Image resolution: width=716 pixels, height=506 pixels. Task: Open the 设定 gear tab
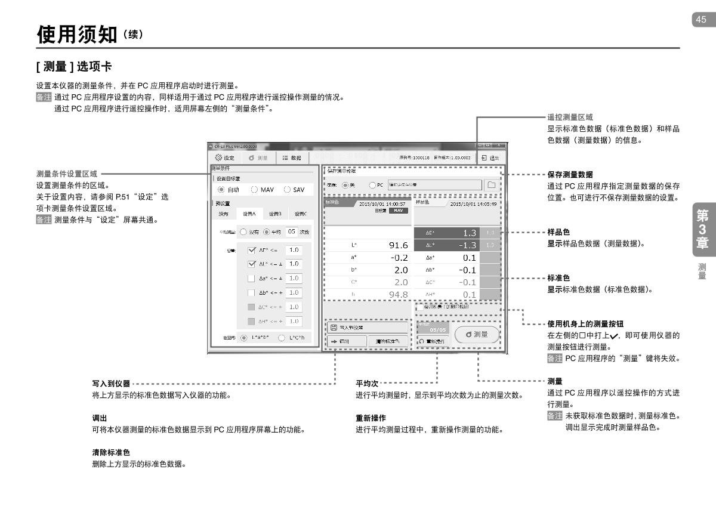(224, 158)
